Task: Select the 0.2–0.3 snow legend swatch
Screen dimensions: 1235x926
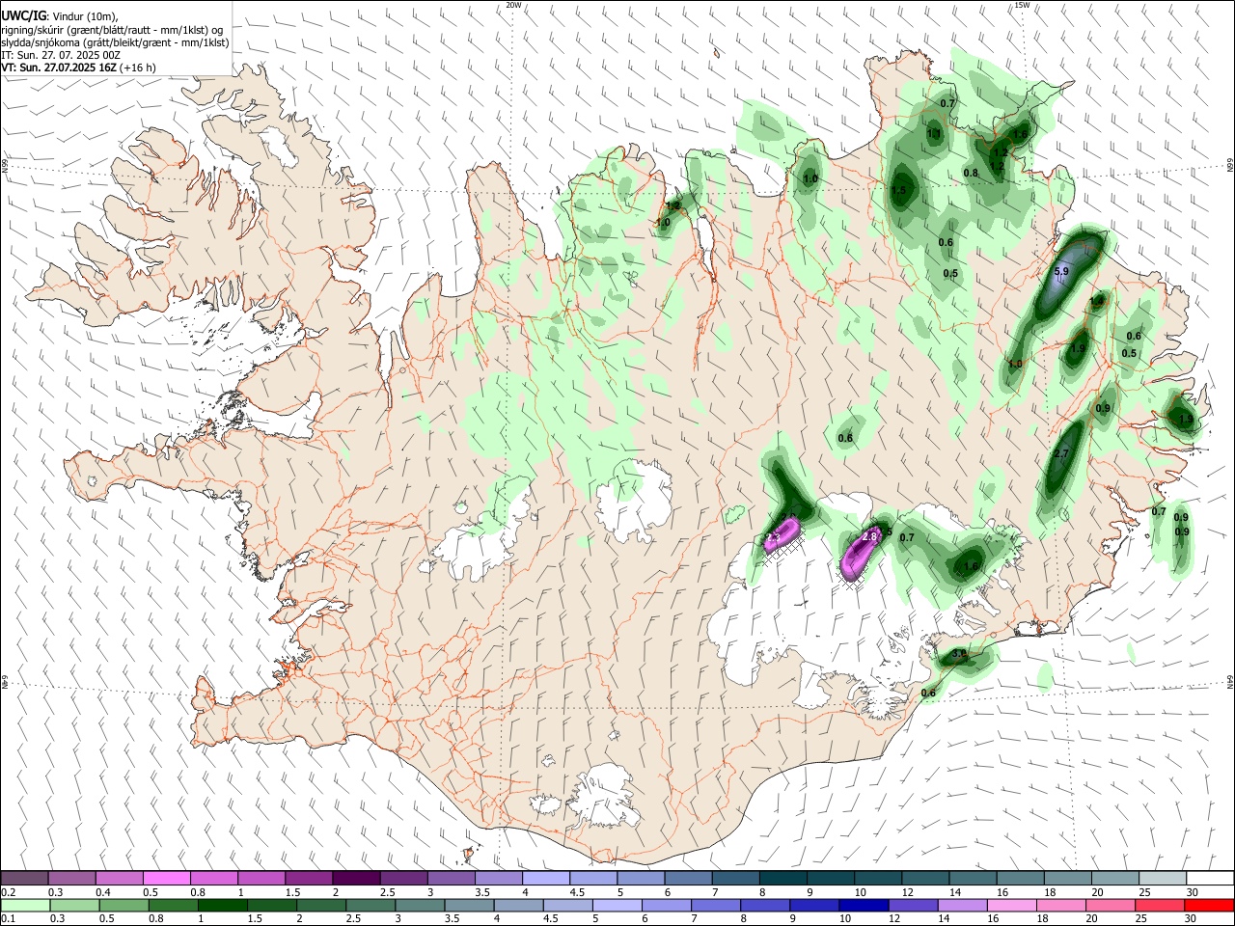Action: click(x=24, y=879)
